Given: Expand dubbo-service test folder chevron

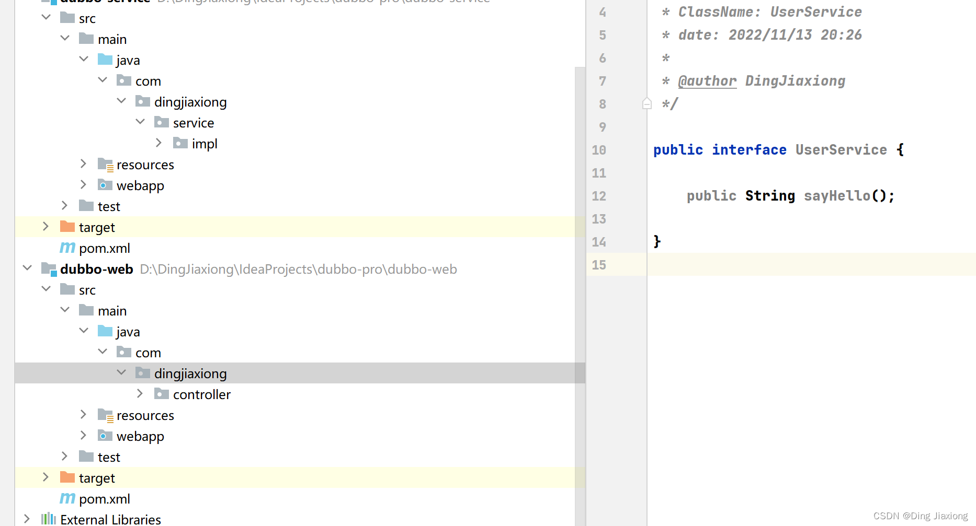Looking at the screenshot, I should 64,205.
